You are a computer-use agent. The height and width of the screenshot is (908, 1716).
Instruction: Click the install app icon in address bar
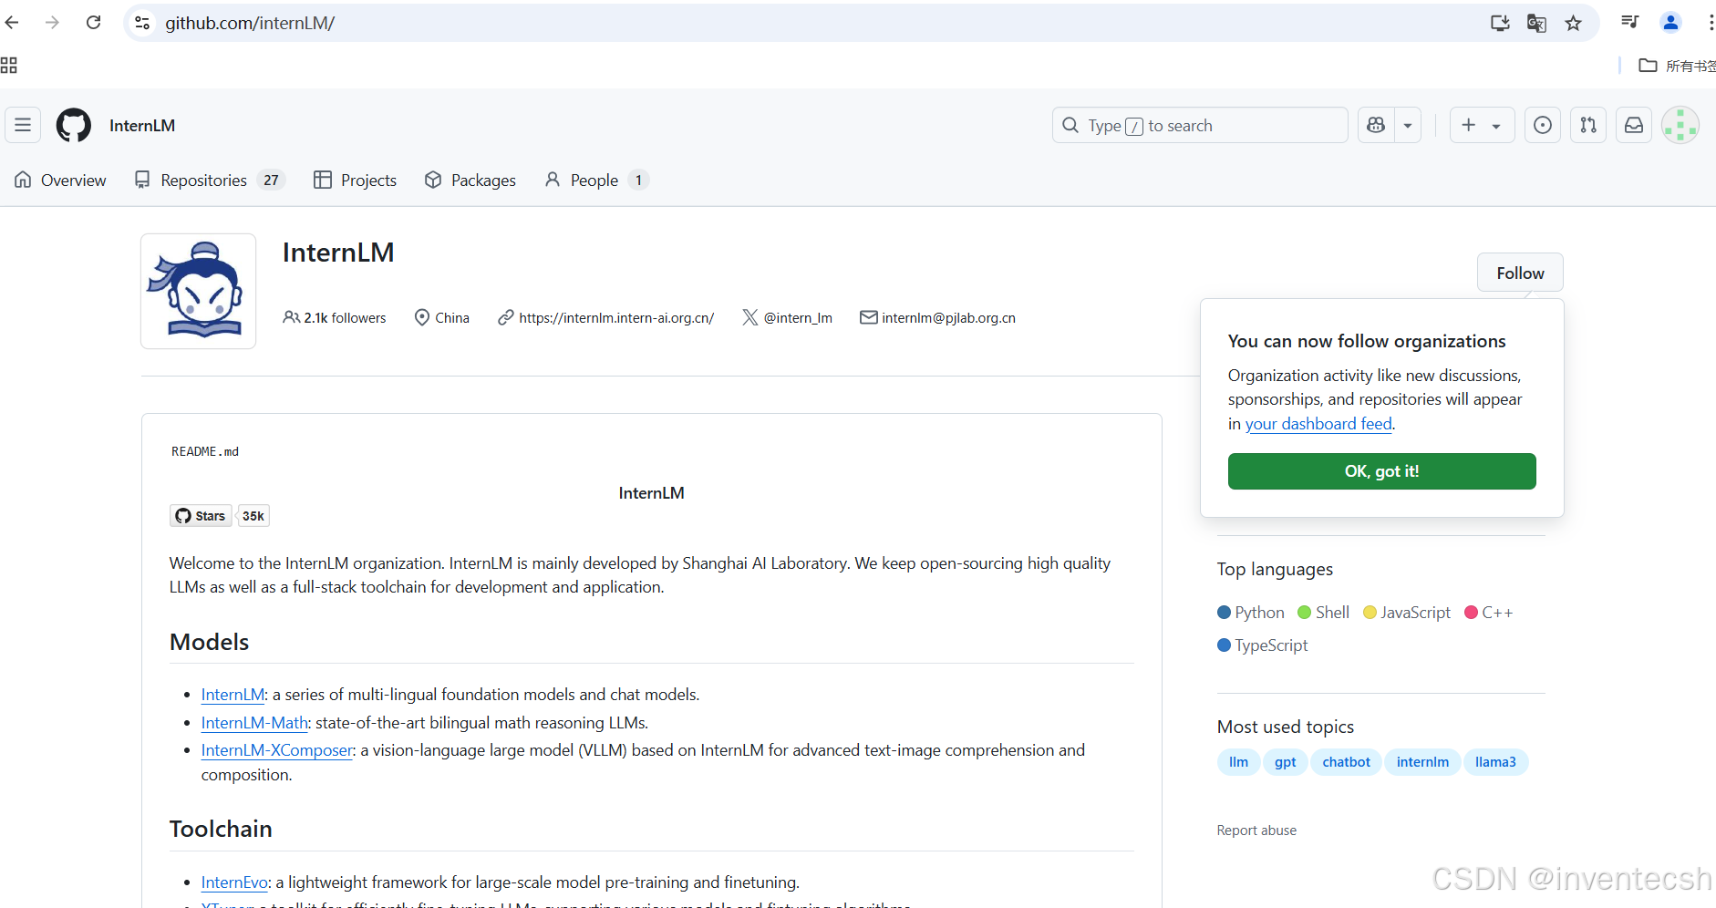tap(1500, 23)
